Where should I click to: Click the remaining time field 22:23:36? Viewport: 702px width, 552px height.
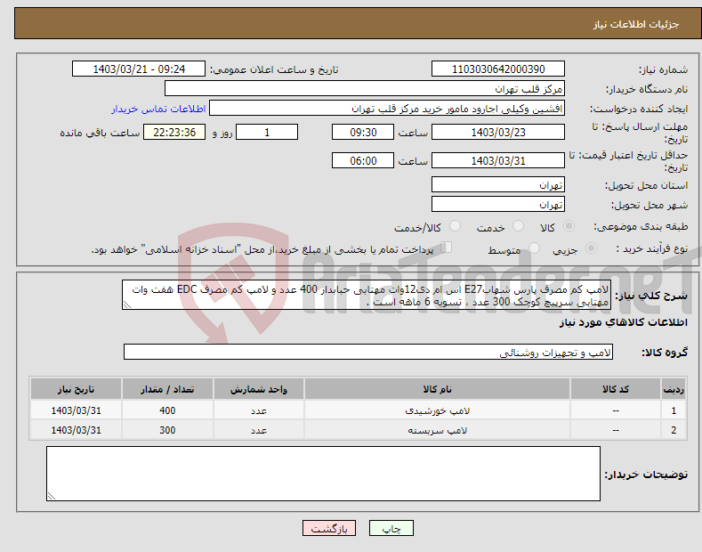tap(174, 132)
